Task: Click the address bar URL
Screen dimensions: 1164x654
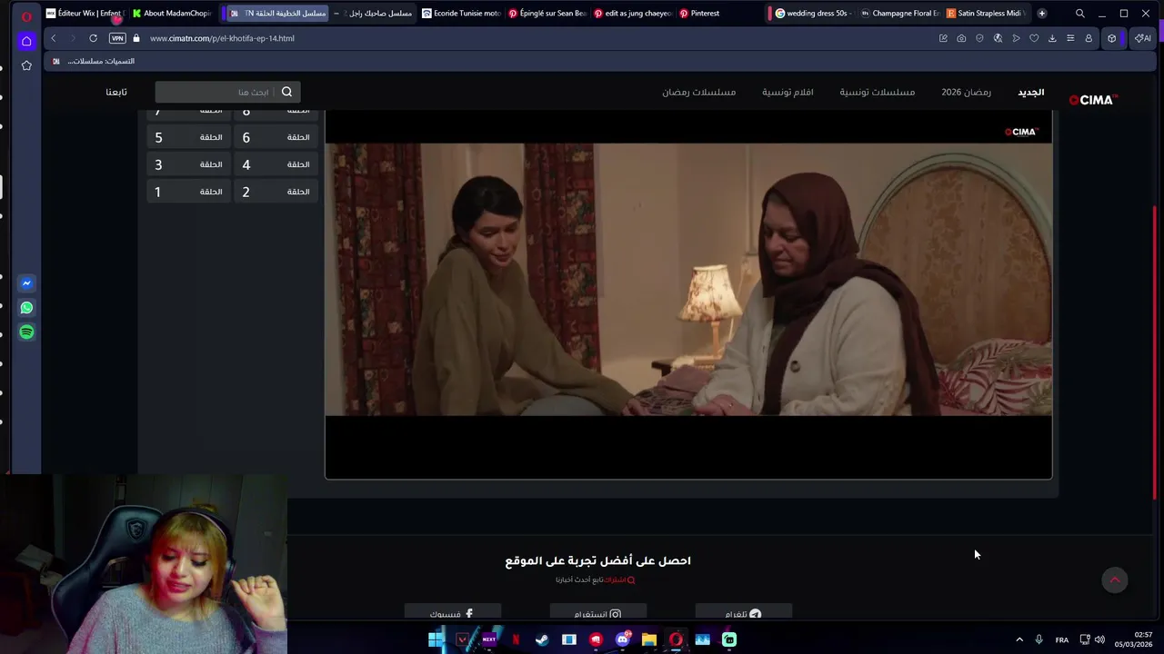Action: [x=222, y=38]
